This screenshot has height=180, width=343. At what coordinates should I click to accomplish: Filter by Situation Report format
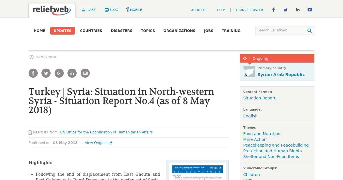pos(259,98)
